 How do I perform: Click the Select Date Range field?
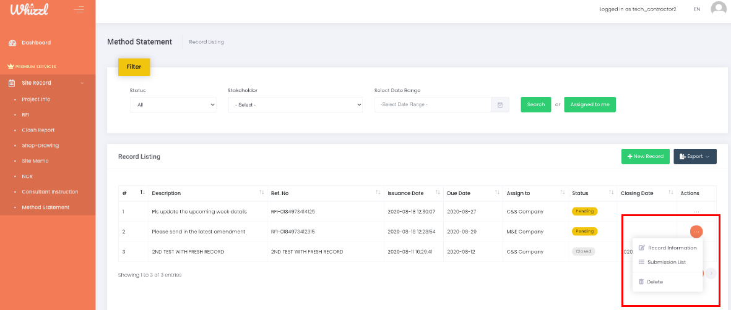(x=433, y=105)
